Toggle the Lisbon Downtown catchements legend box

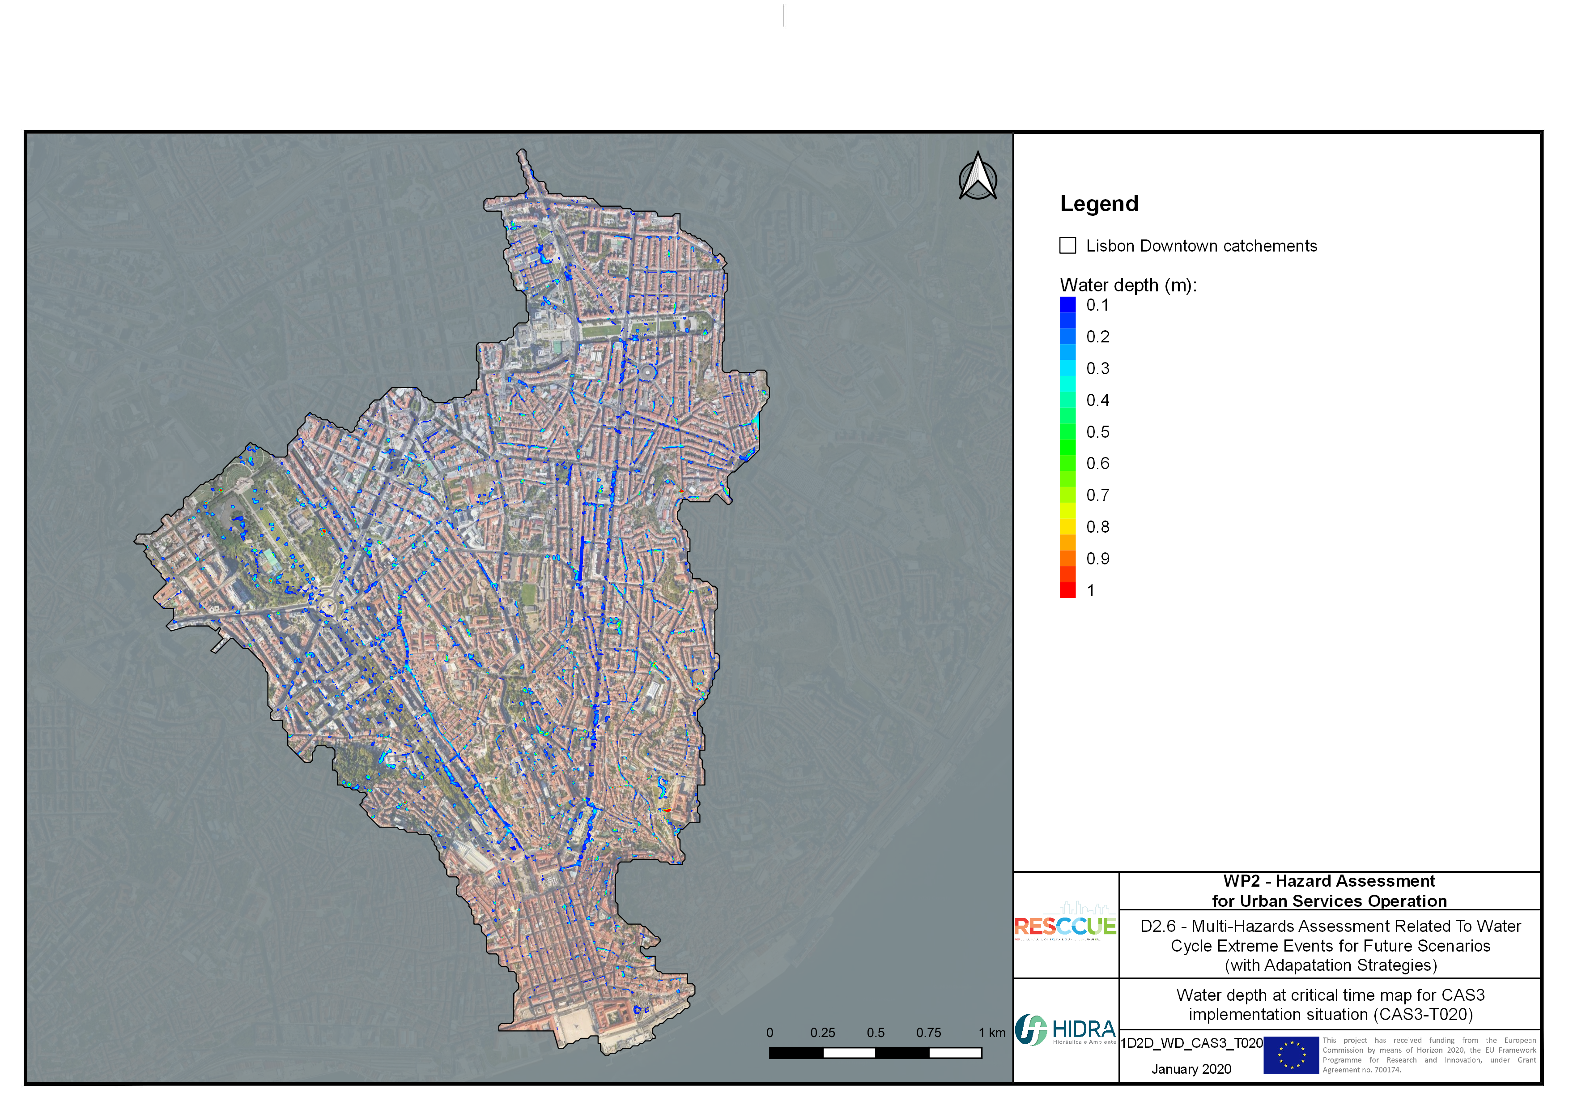(x=1067, y=245)
